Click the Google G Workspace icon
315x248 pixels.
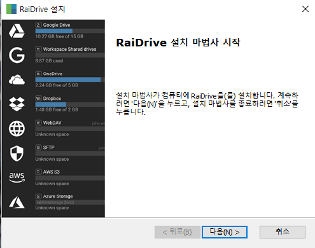pyautogui.click(x=17, y=55)
